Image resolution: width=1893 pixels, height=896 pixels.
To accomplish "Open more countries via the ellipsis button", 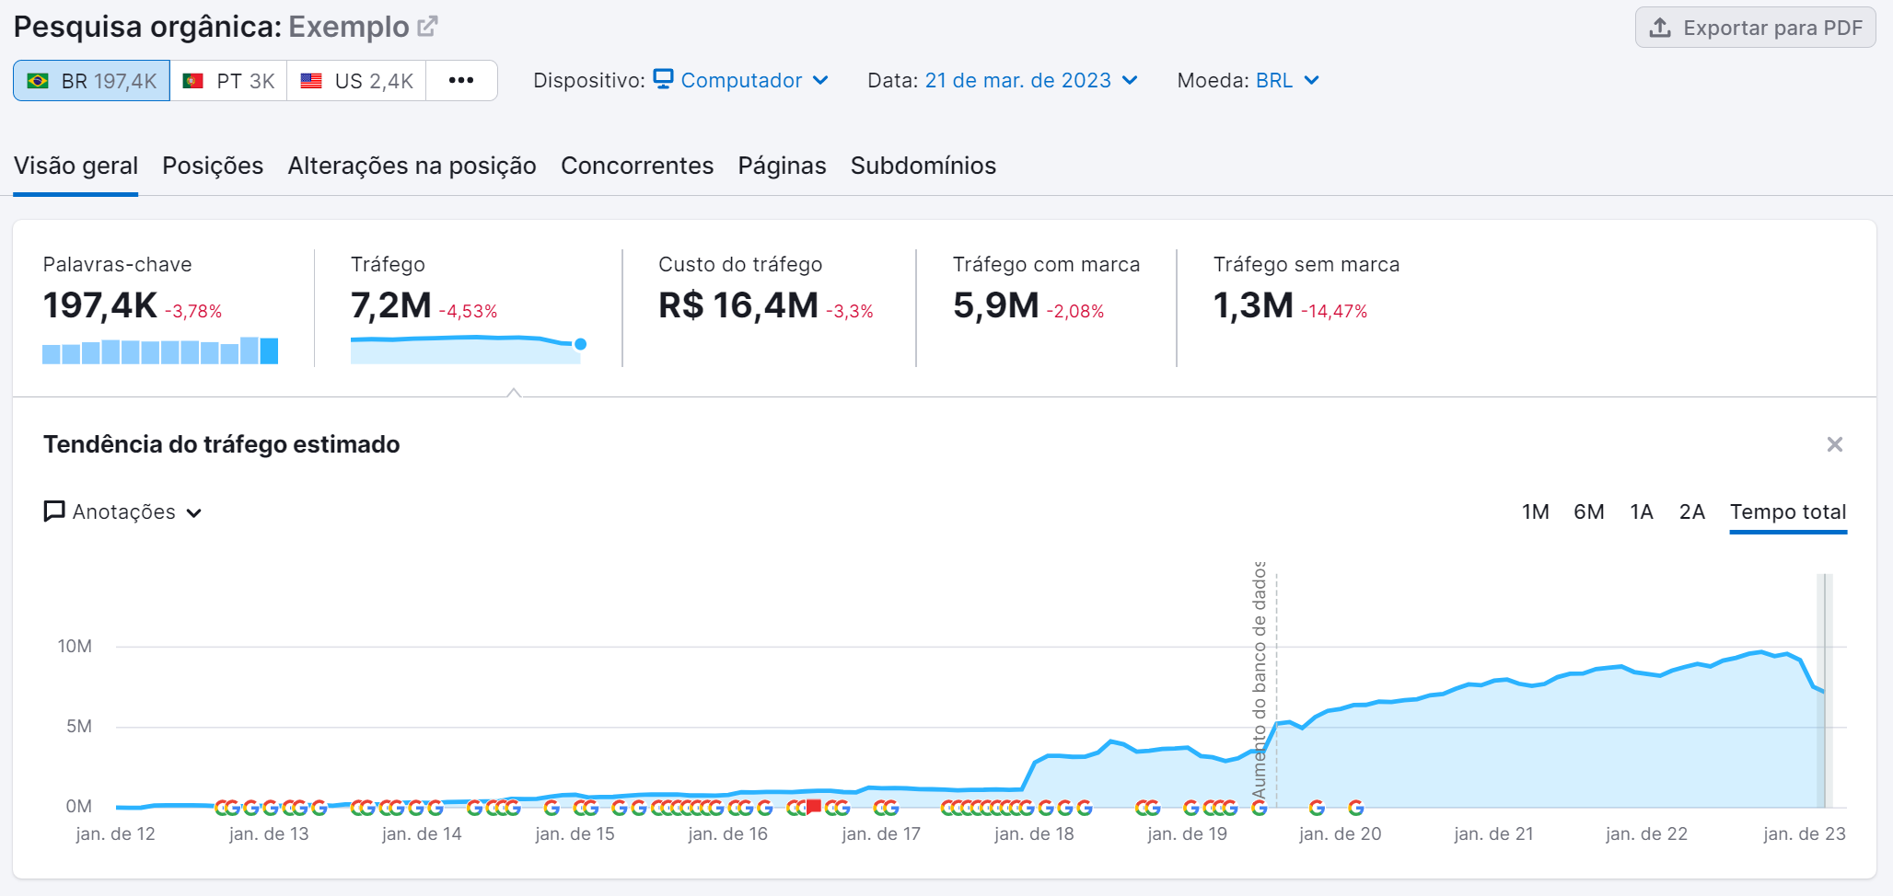I will pos(460,80).
